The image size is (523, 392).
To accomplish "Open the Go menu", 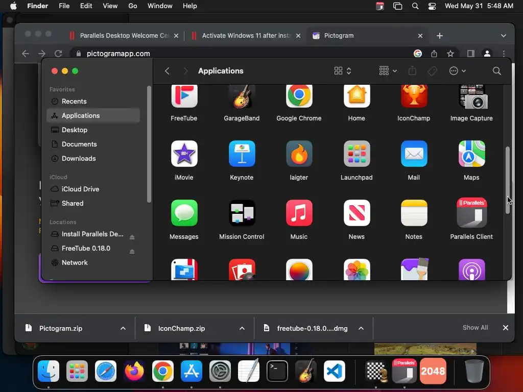I will tap(133, 6).
